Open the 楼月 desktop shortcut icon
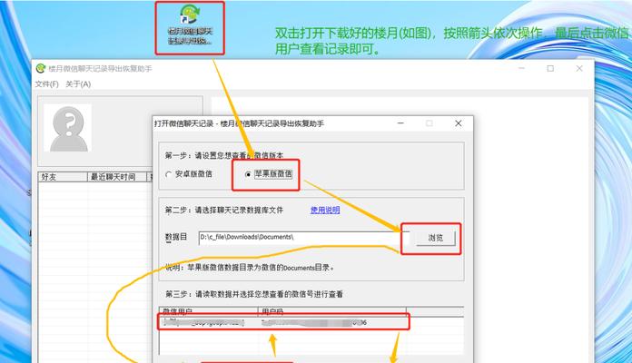The height and width of the screenshot is (363, 632). tap(190, 25)
